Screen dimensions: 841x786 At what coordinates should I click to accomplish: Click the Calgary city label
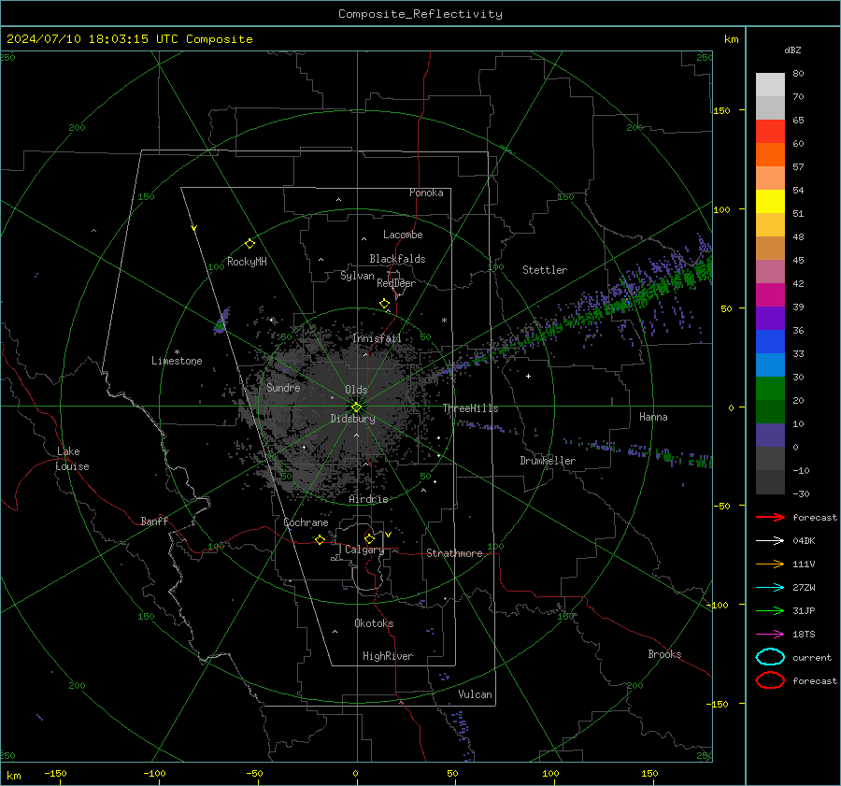[364, 550]
